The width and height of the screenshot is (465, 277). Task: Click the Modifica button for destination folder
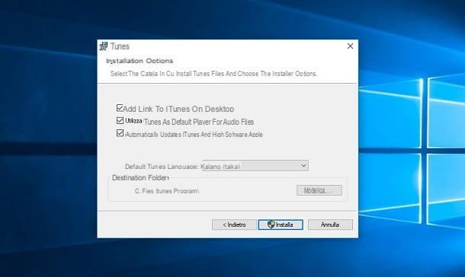(319, 190)
